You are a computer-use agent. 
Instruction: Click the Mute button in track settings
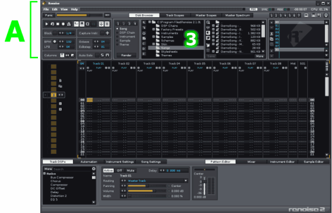point(130,170)
